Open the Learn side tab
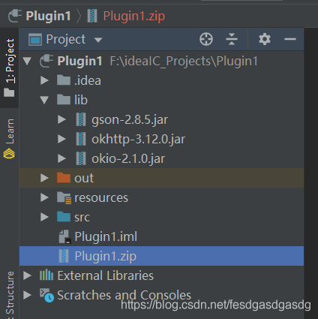This screenshot has height=319, width=318. (x=10, y=138)
